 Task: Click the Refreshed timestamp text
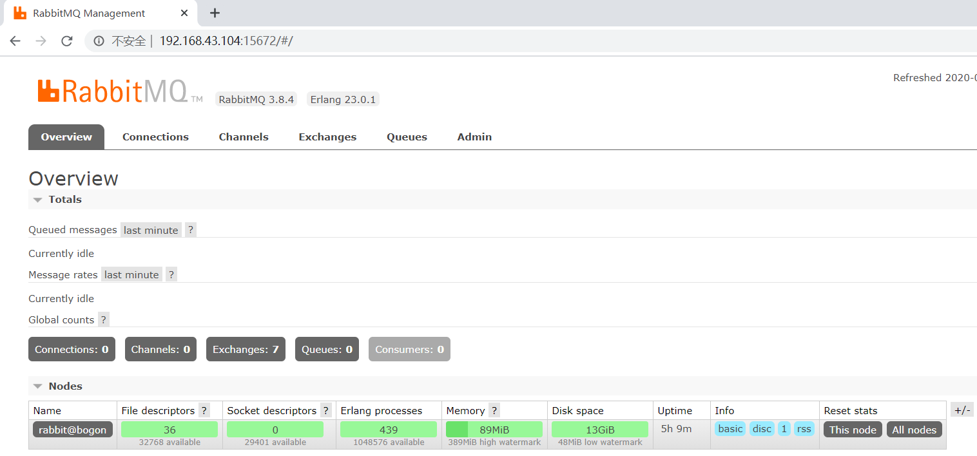(934, 77)
